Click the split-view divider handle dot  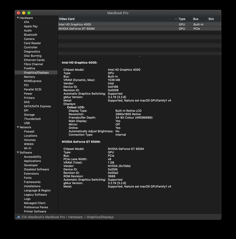pos(140,56)
